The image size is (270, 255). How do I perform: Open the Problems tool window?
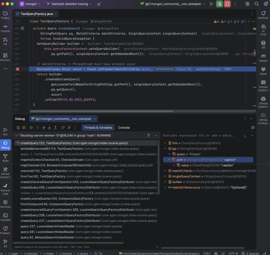click(5, 230)
